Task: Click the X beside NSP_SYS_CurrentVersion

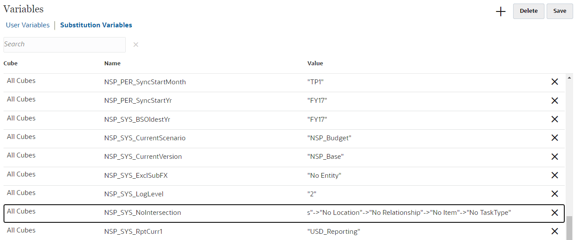Action: [555, 157]
